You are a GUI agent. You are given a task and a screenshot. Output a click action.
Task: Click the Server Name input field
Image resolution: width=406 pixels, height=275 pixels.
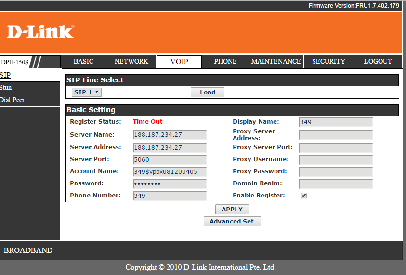tap(170, 135)
